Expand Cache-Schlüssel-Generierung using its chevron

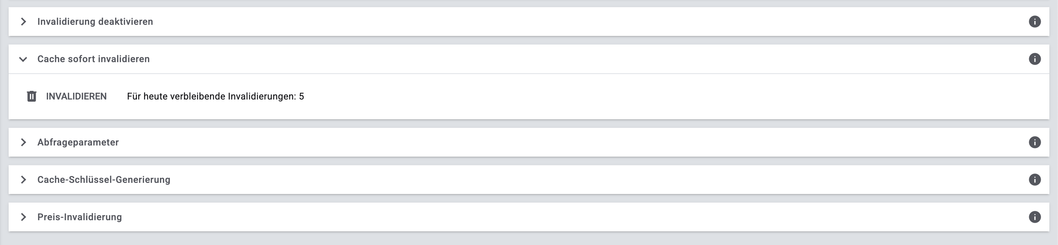[x=23, y=180]
